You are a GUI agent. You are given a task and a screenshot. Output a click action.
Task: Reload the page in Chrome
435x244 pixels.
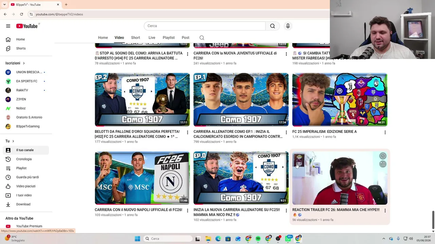(x=21, y=14)
